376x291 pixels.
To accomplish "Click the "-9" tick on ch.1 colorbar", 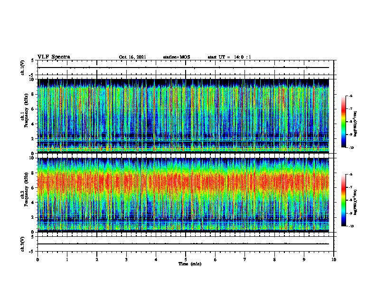I will (x=350, y=135).
